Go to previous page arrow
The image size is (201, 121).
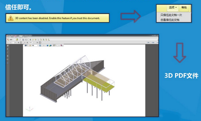click(8, 43)
